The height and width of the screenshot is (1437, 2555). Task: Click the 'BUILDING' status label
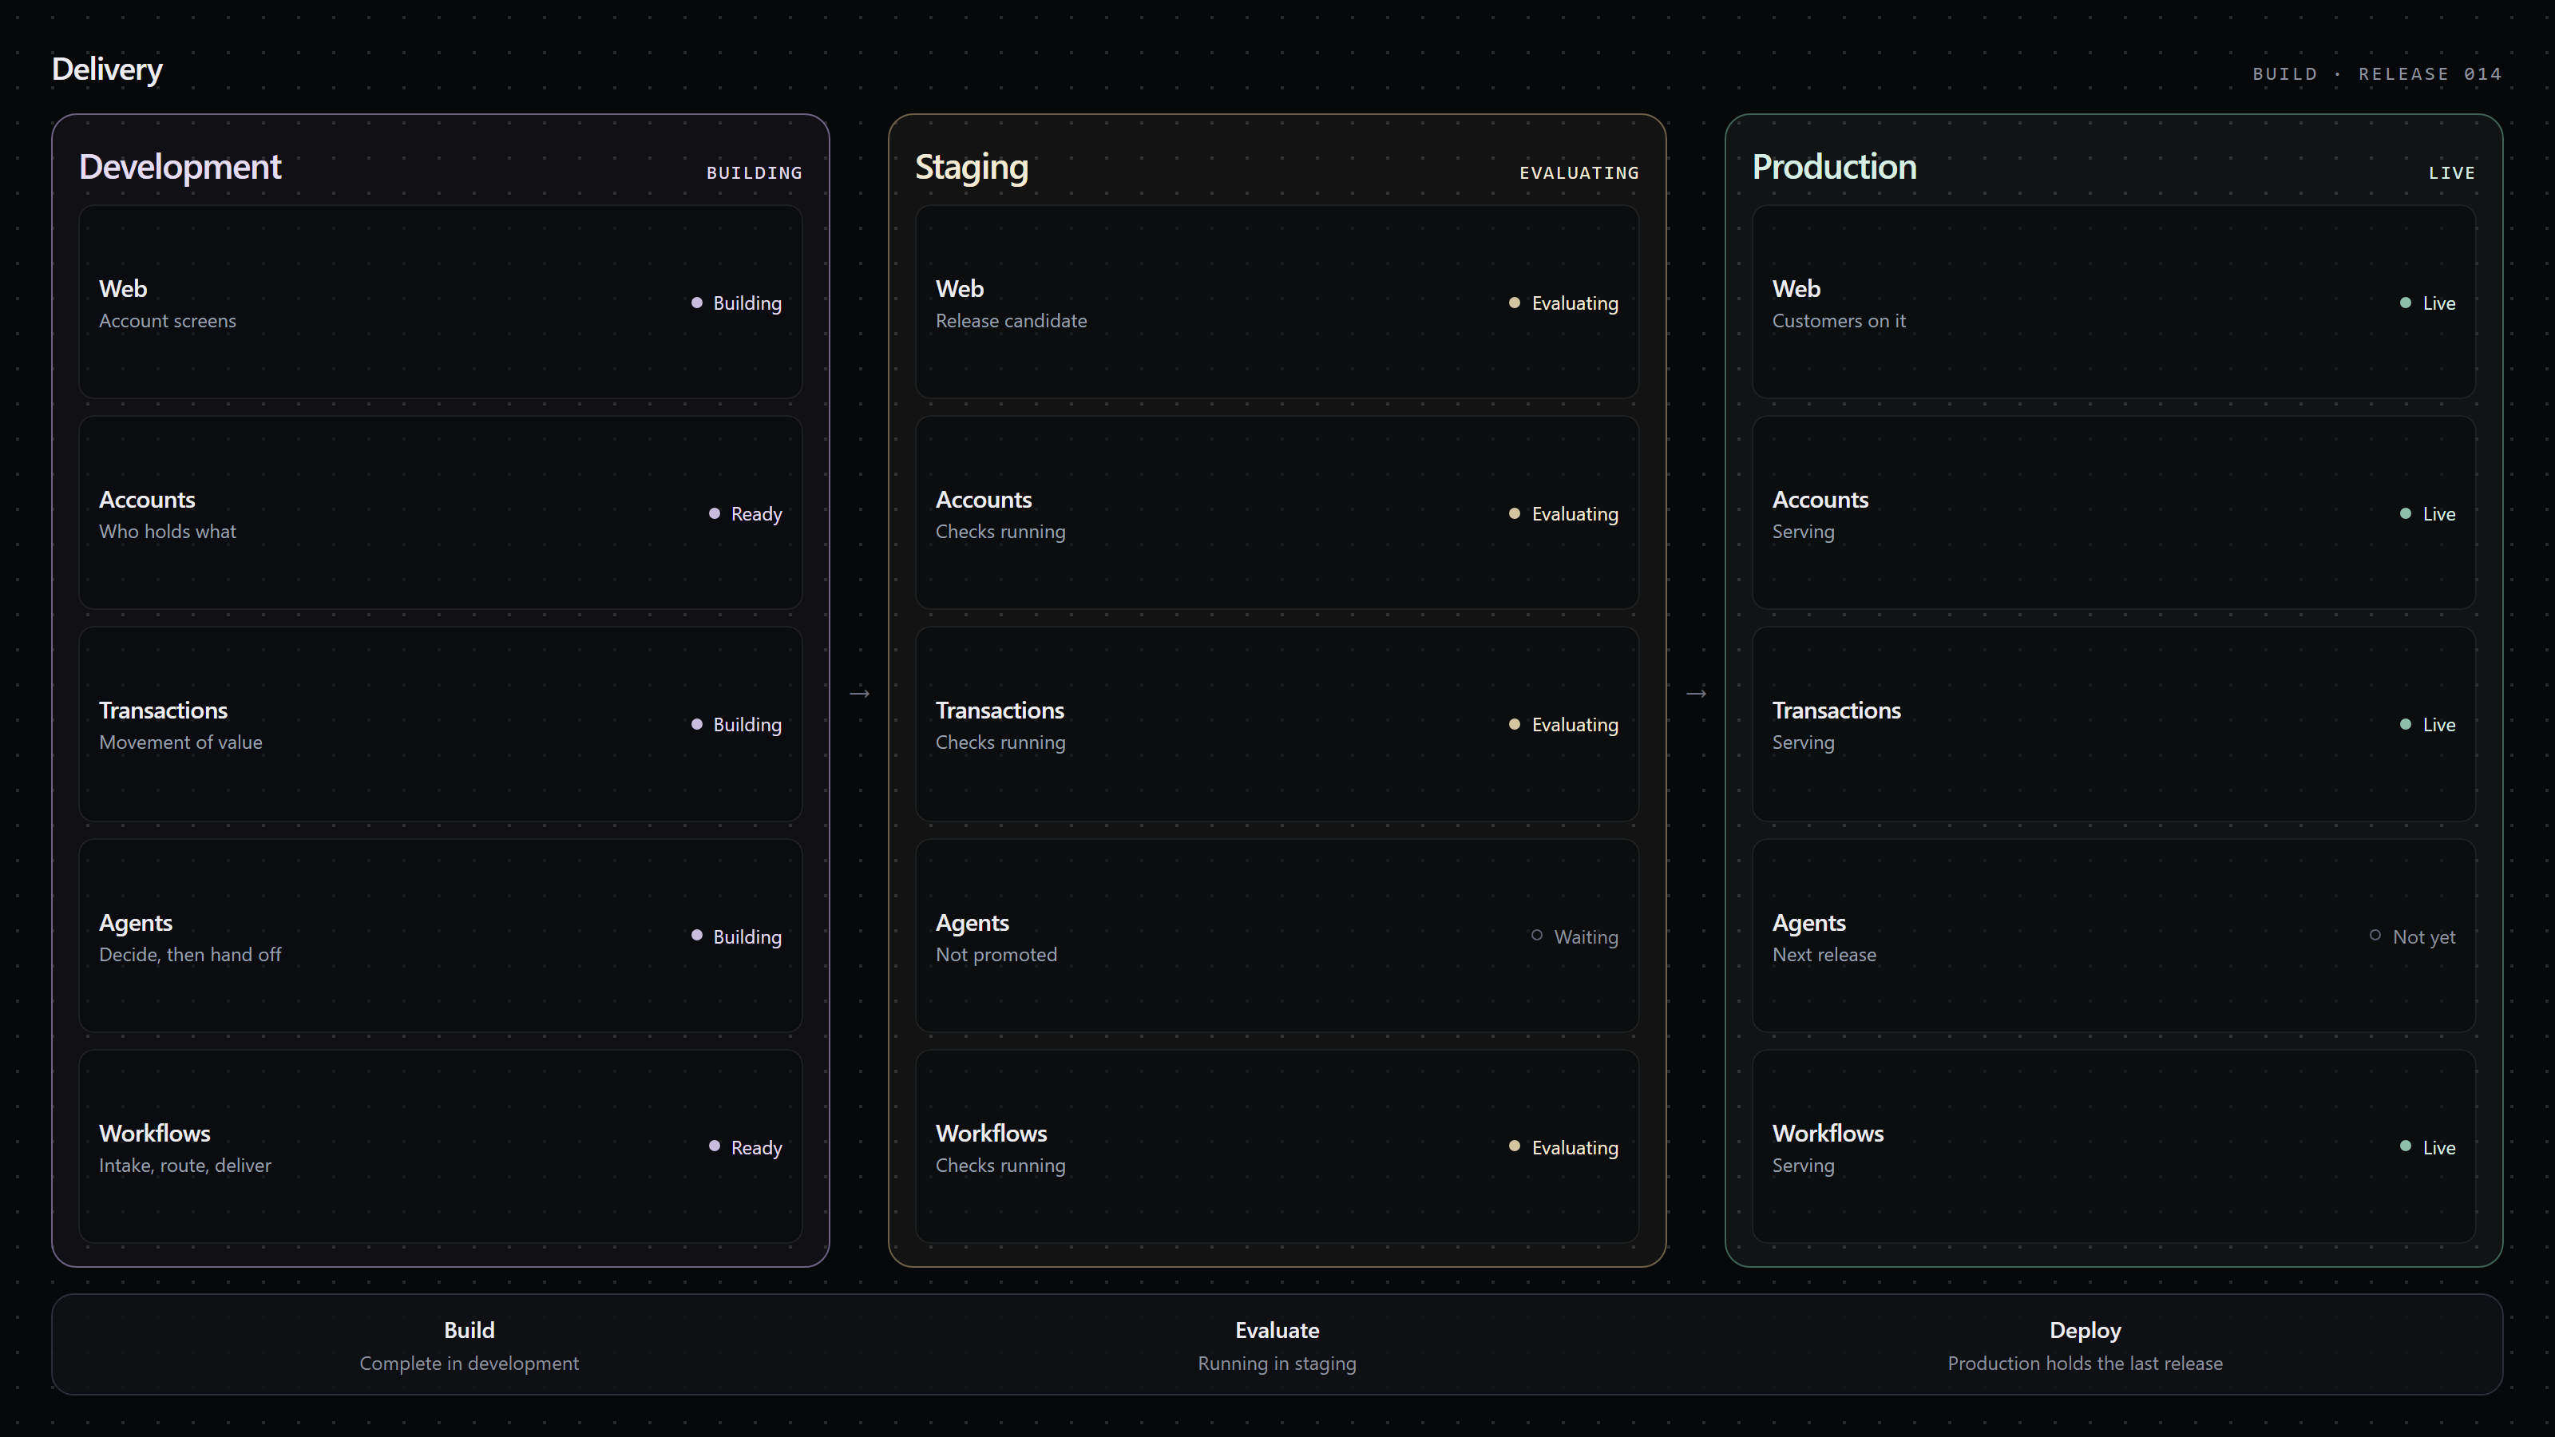click(x=754, y=172)
